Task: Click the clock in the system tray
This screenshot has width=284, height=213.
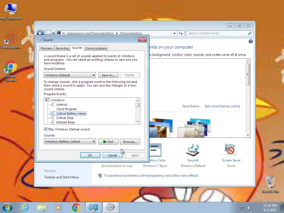Action: coord(270,208)
